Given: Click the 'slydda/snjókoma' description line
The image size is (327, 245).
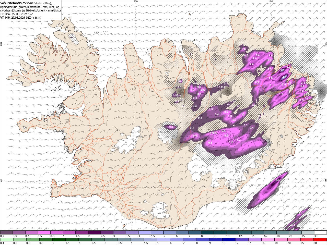Looking at the screenshot, I should click(30, 10).
